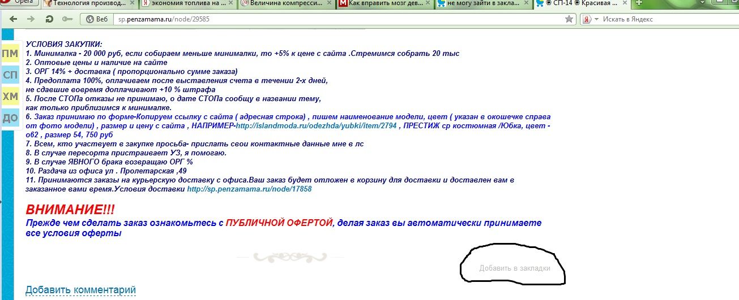The height and width of the screenshot is (300, 739).
Task: Click the Веб globe badge in address bar
Action: 97,19
